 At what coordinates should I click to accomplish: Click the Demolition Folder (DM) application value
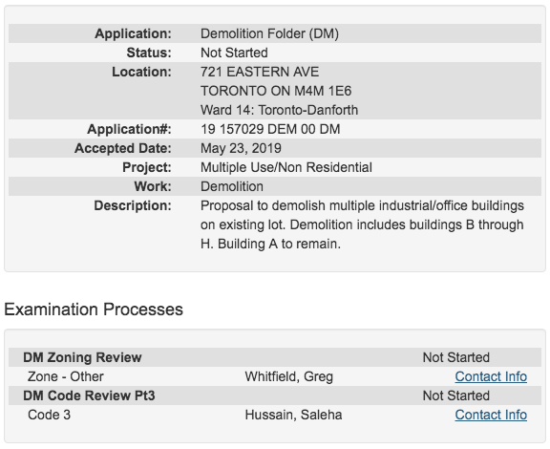click(x=269, y=33)
